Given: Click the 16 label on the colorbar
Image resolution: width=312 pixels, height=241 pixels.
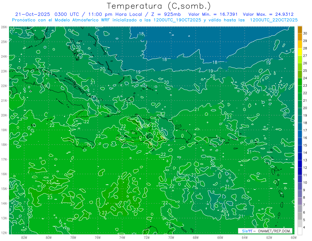Looking at the screenshot, I should coord(305,138).
